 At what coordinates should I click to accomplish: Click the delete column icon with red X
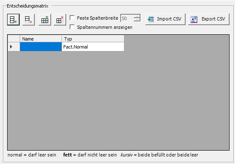[x=60, y=20]
